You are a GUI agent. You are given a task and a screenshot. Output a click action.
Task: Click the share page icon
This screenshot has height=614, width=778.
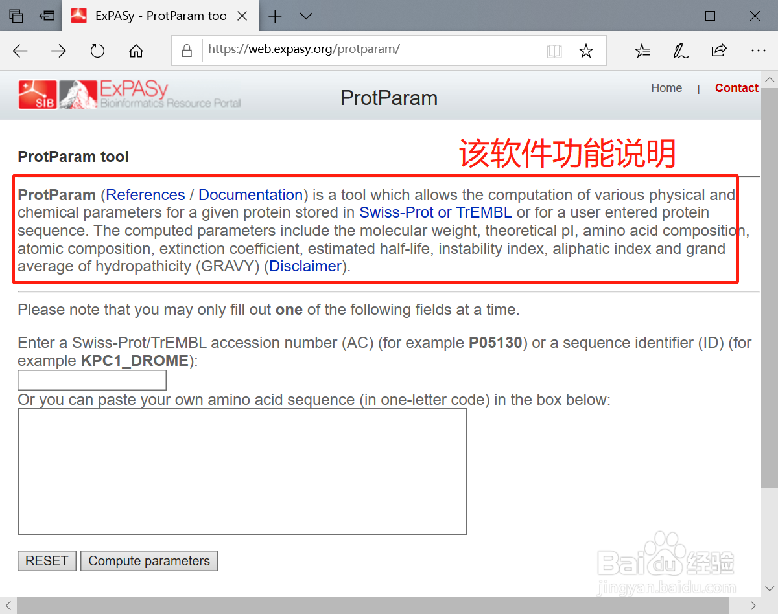718,51
